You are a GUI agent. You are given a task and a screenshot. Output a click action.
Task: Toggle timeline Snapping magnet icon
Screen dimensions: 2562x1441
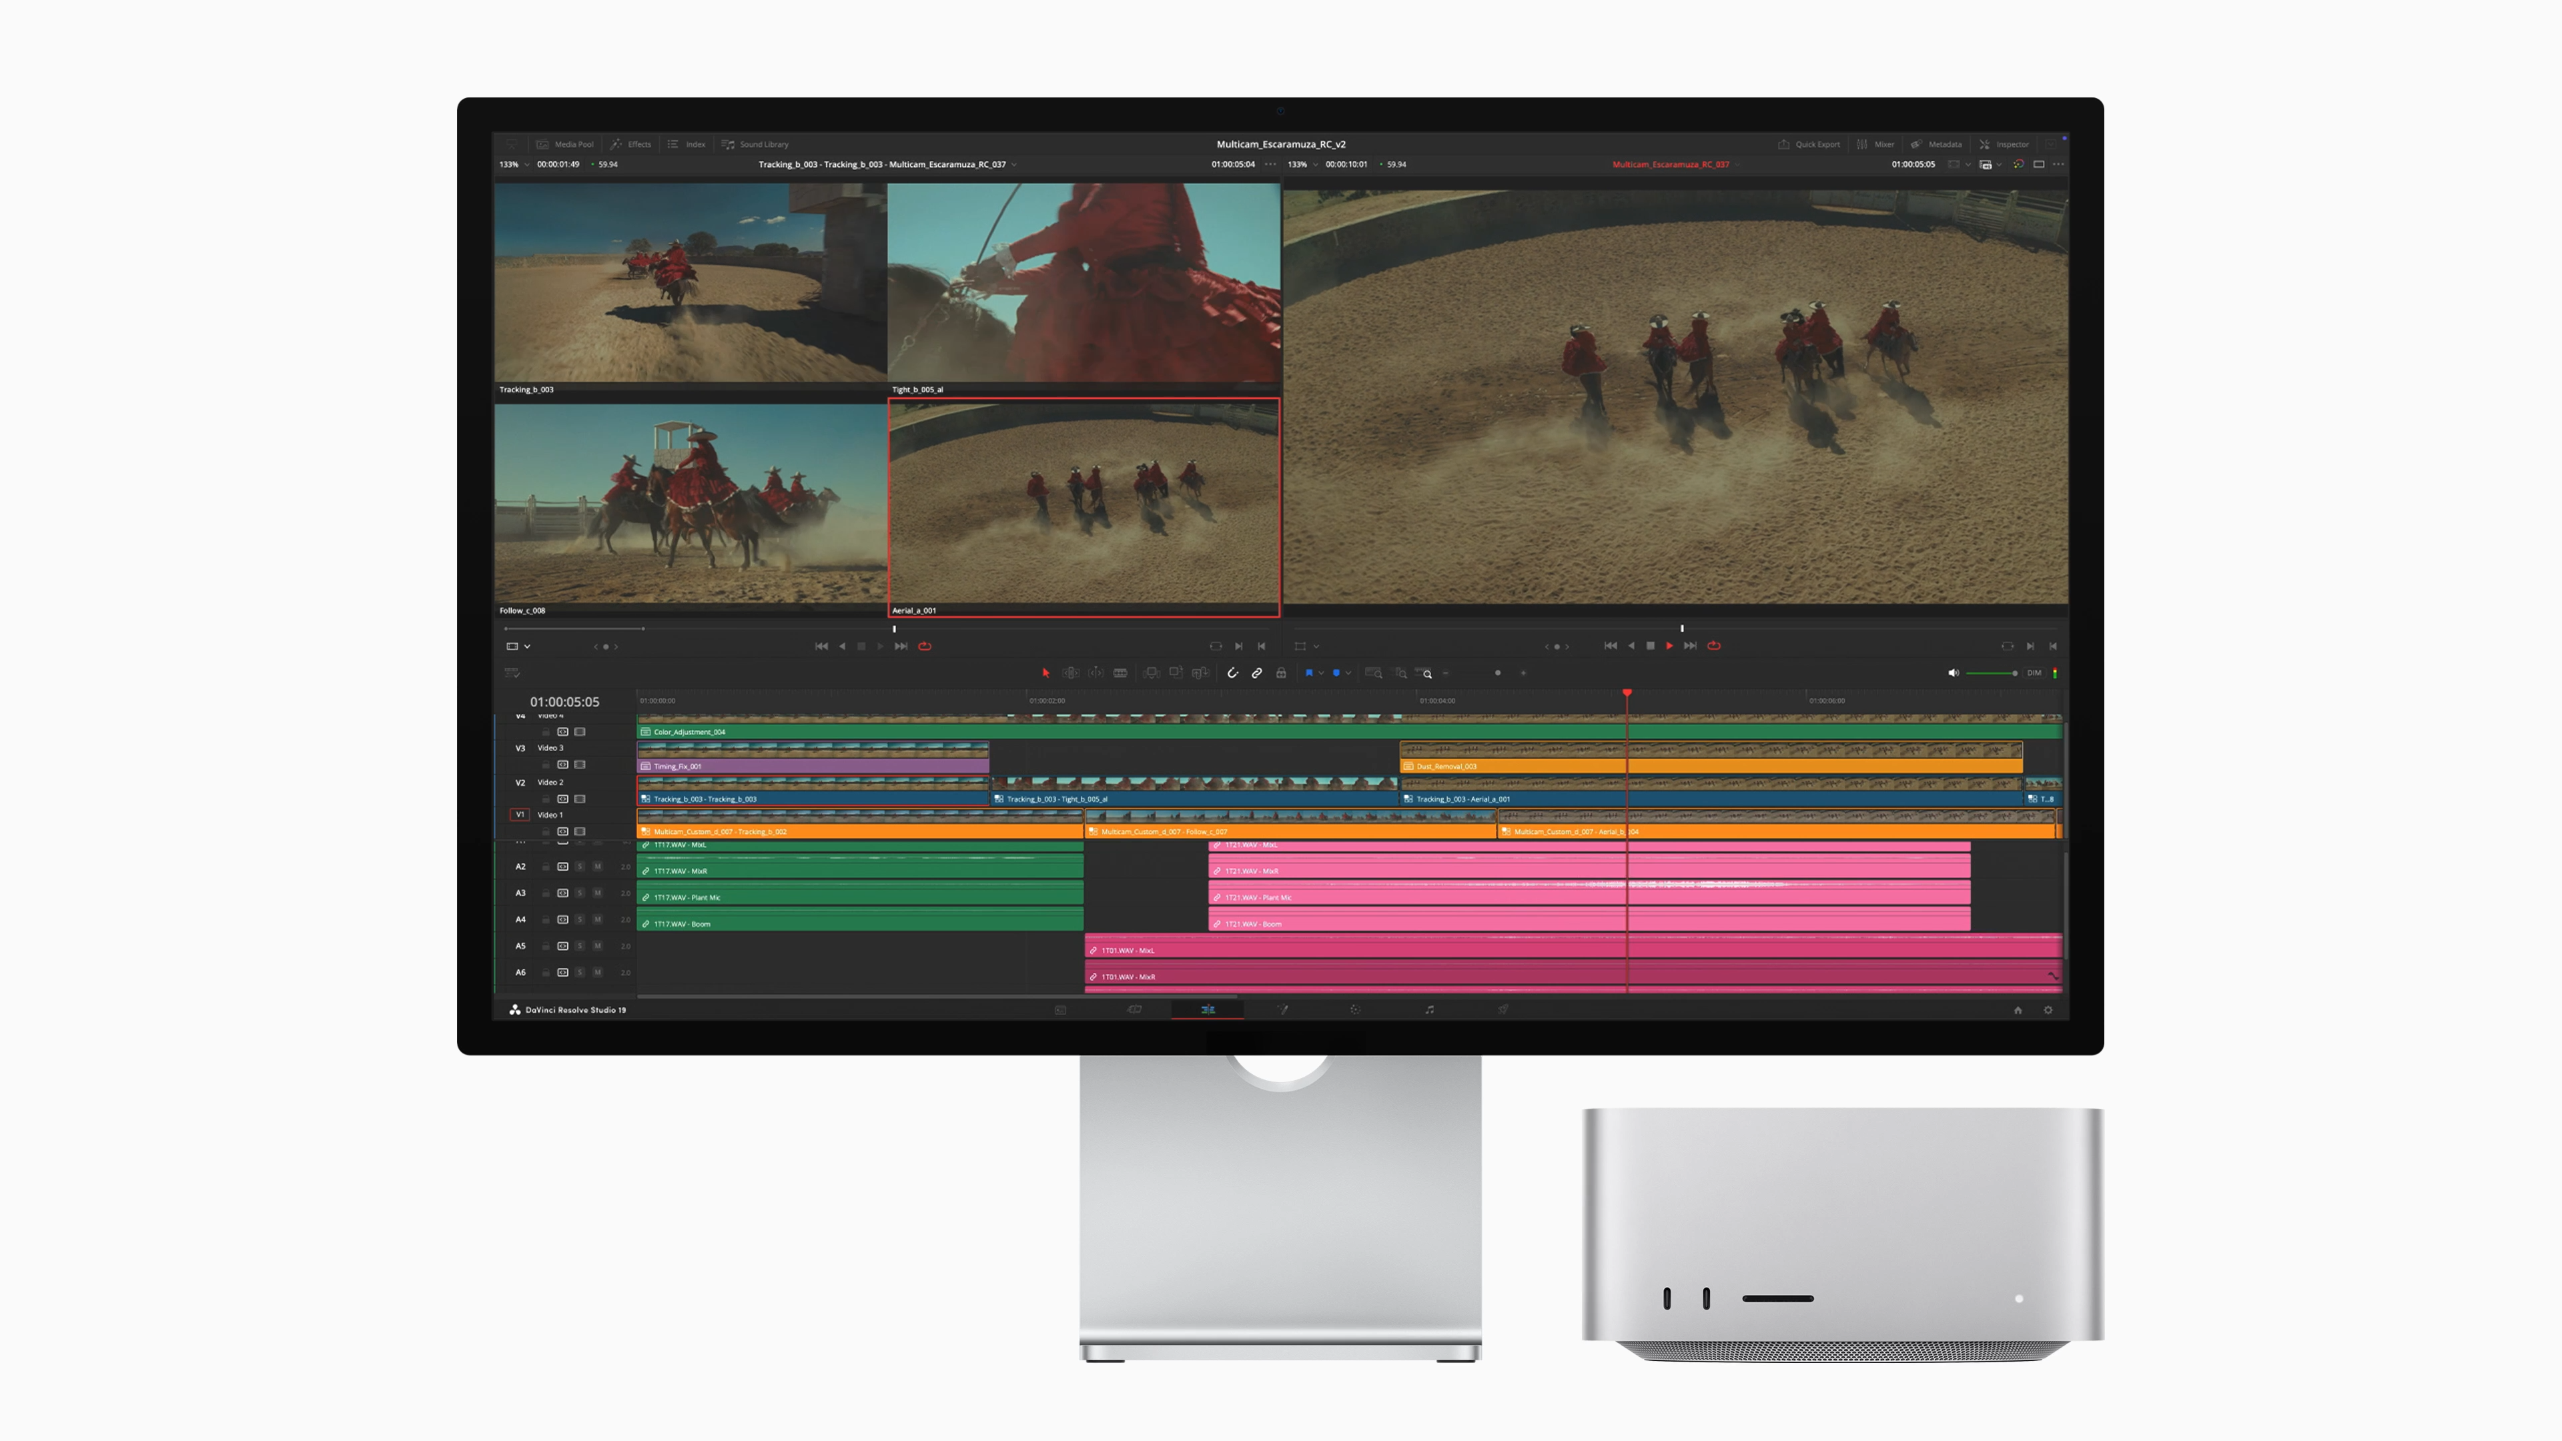[1232, 673]
